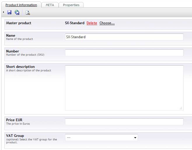
Task: Open the VAT Group dropdown
Action: pyautogui.click(x=101, y=137)
